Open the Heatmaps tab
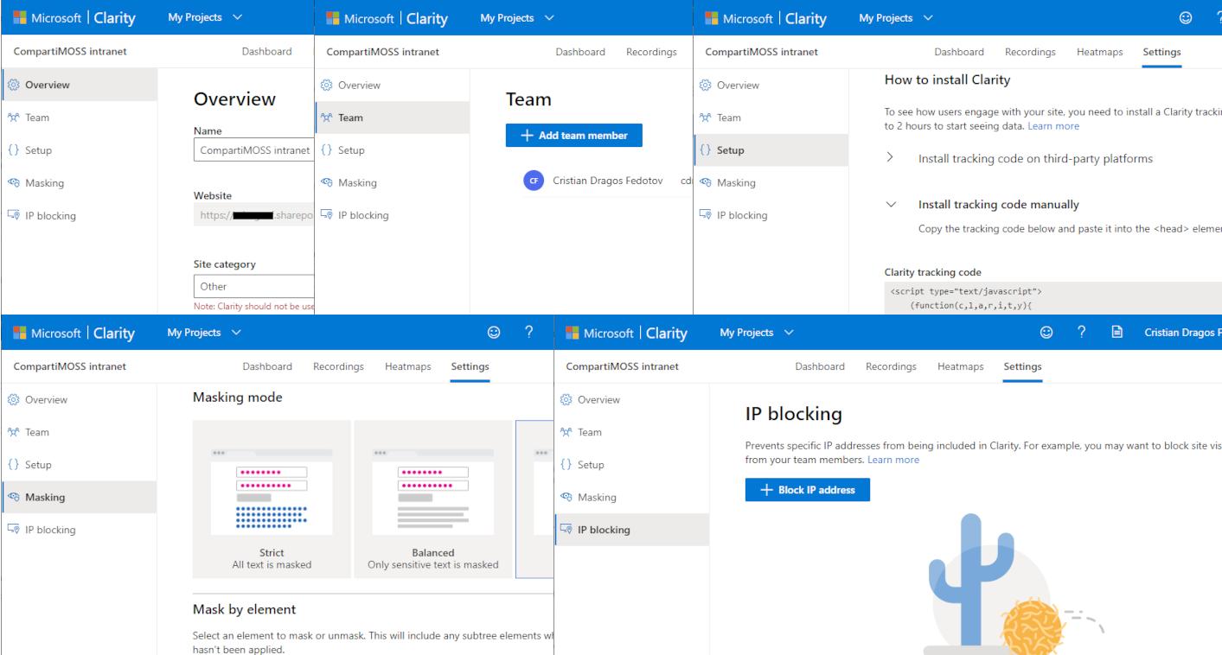This screenshot has width=1222, height=655. click(1099, 51)
